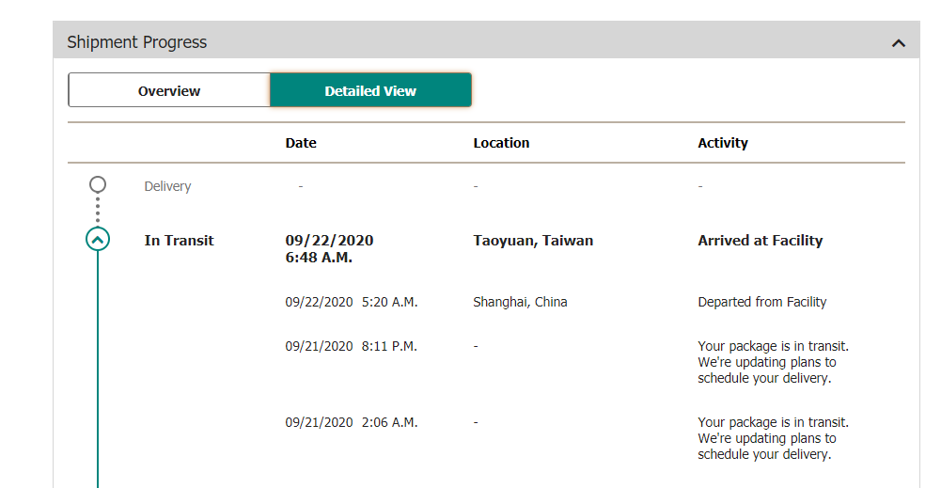Collapse the Shipment Progress panel chevron
Screen dimensions: 941x488
point(898,43)
